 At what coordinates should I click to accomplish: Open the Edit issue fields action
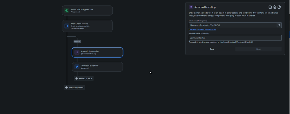97,67
